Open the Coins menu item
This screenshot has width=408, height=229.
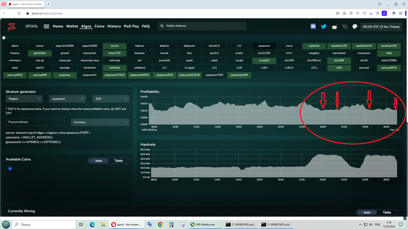[100, 26]
